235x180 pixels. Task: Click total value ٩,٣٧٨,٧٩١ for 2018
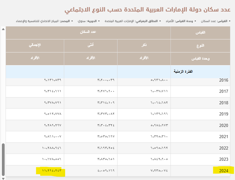tap(53, 103)
